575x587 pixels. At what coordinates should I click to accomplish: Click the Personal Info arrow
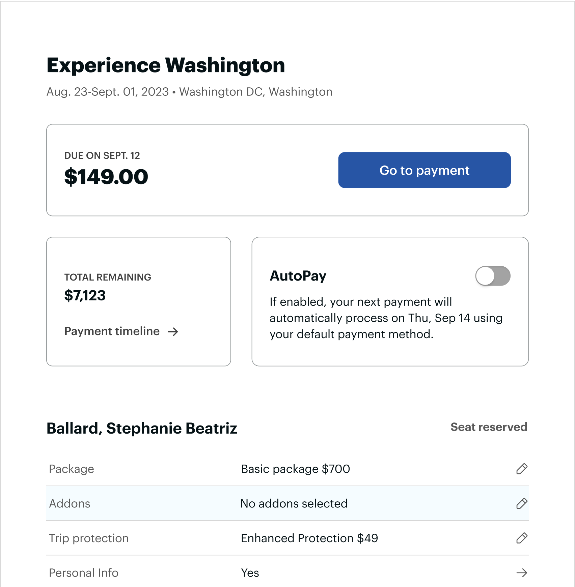pyautogui.click(x=521, y=573)
